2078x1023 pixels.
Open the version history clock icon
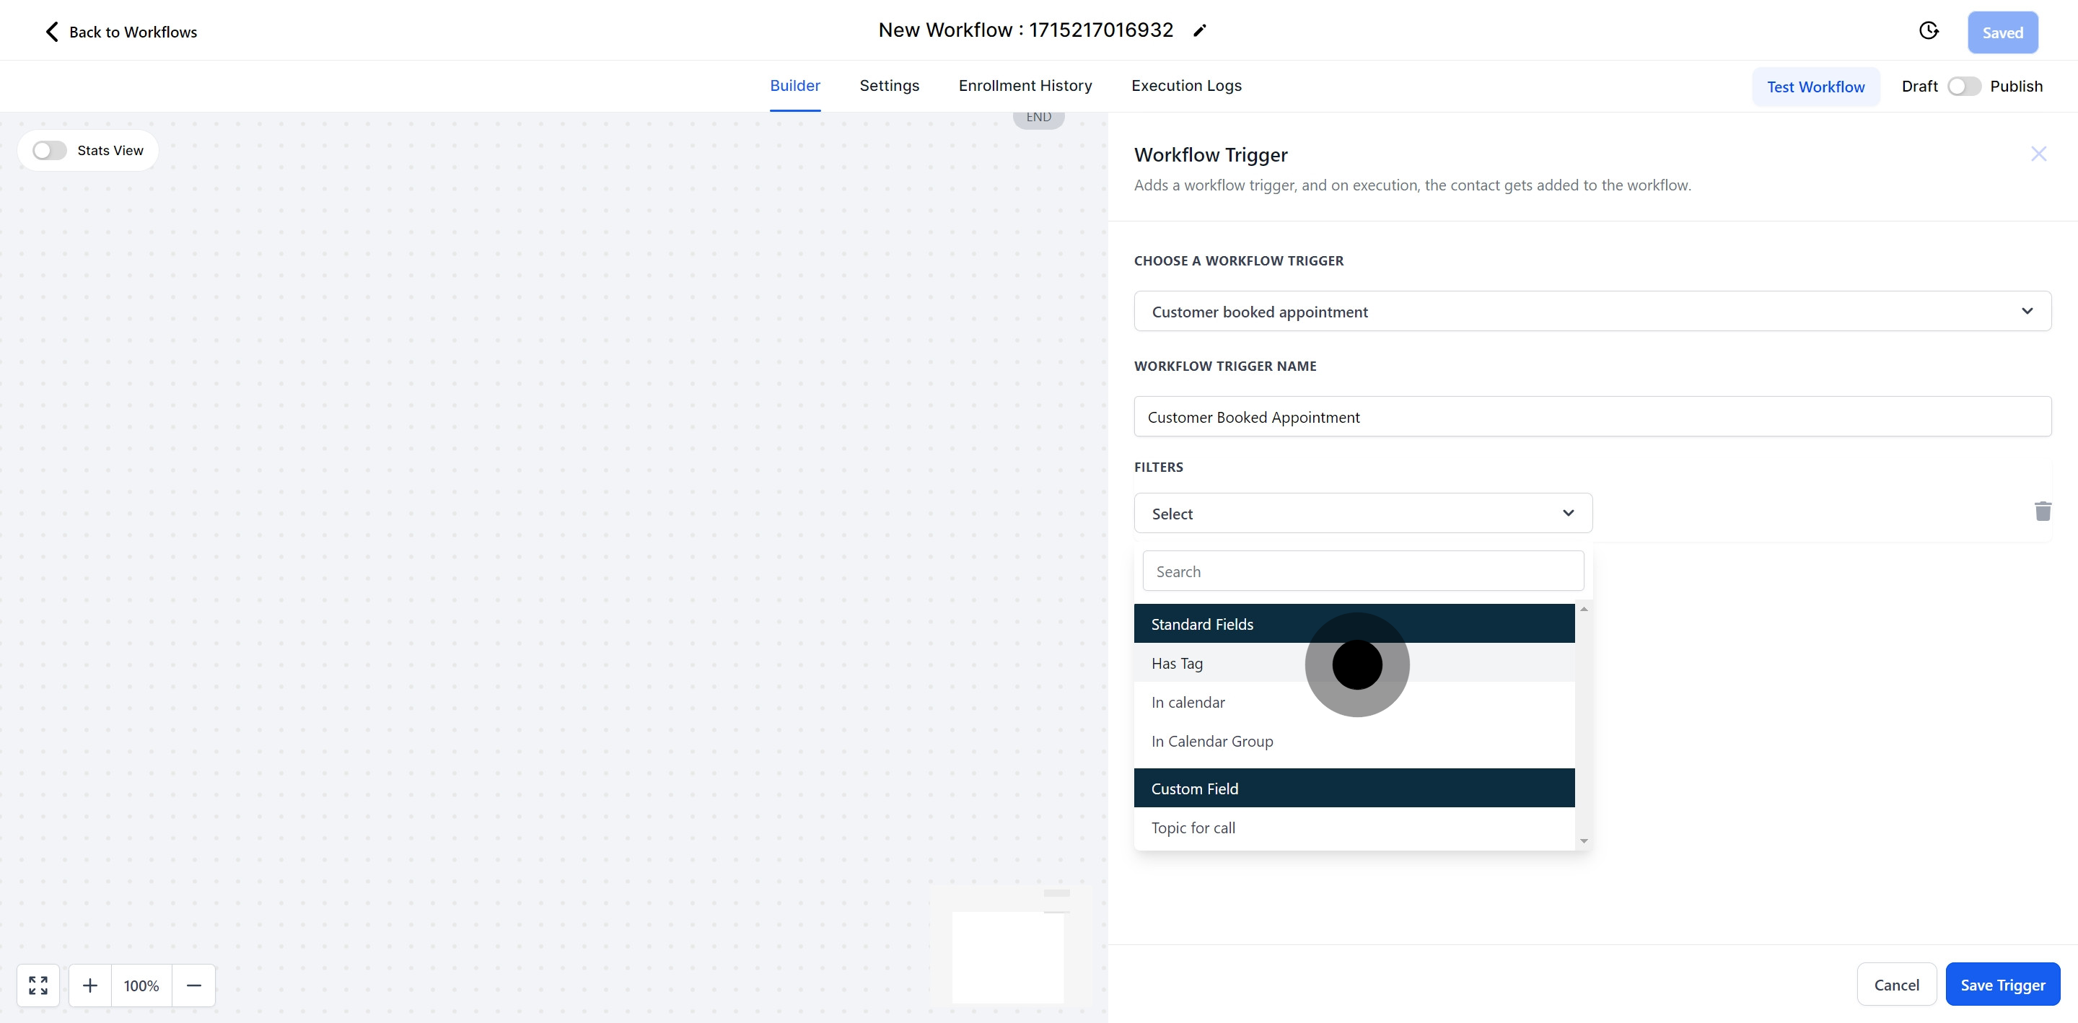1928,30
